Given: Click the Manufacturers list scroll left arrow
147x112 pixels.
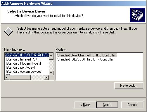Looking at the screenshot, I should (x=7, y=77).
